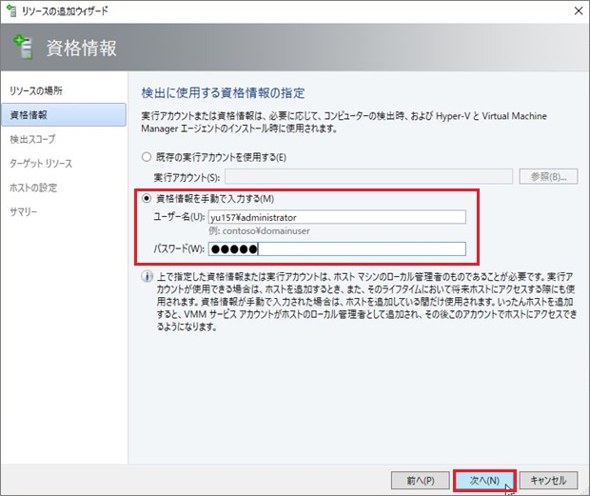Go to the リソースの場所 step in the sidebar

coord(36,91)
